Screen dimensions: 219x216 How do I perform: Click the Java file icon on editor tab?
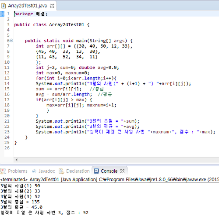(x=4, y=6)
